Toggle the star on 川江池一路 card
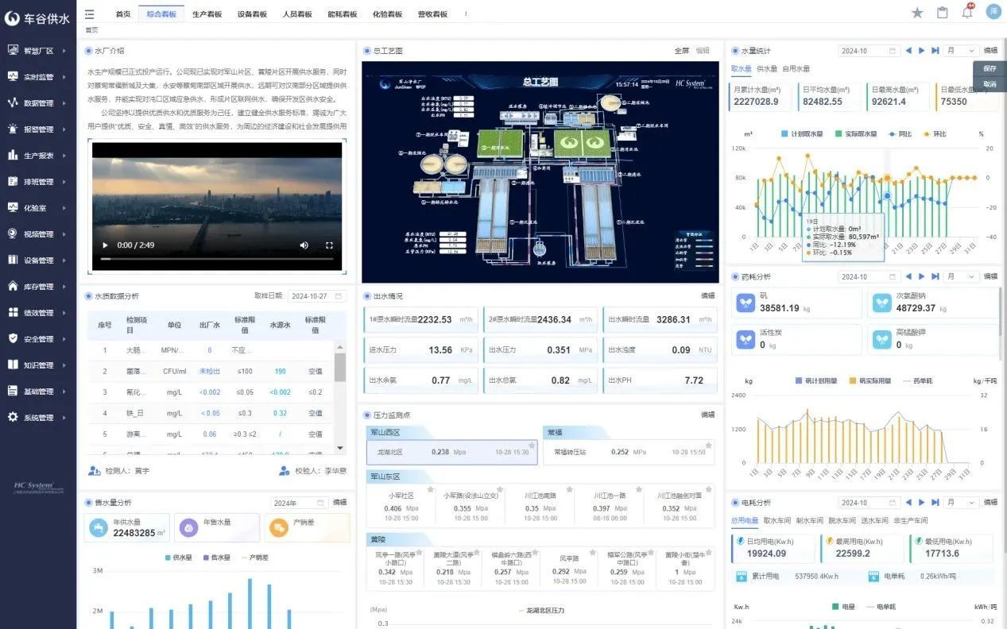The width and height of the screenshot is (1007, 629). click(639, 489)
